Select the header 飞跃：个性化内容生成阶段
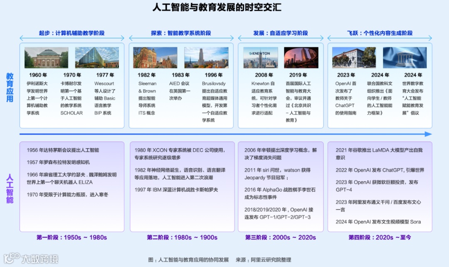The image size is (449, 267). click(380, 33)
